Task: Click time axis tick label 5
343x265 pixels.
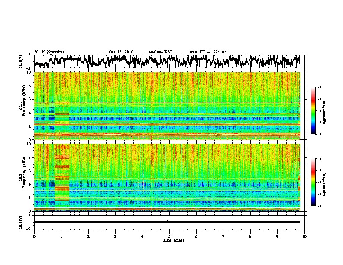Action: 169,236
